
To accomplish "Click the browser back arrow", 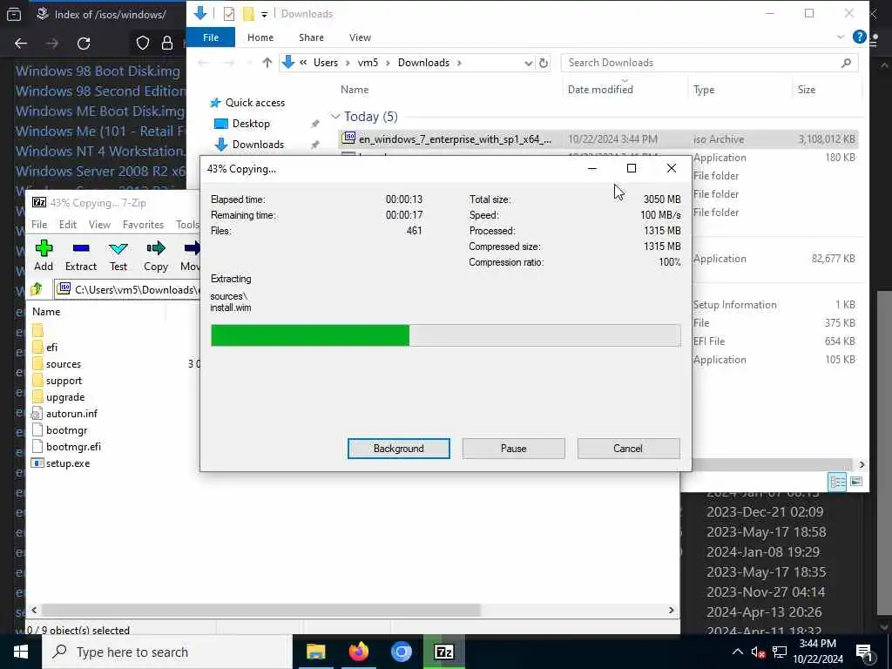I will pos(21,44).
